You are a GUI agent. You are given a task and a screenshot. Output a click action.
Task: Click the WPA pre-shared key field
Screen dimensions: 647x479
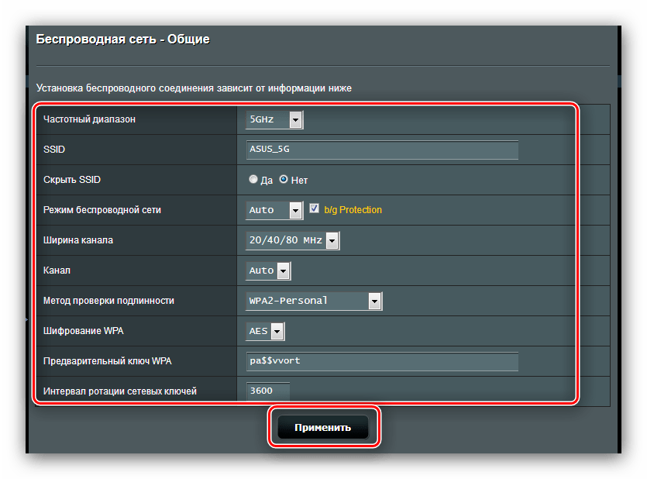(x=382, y=361)
